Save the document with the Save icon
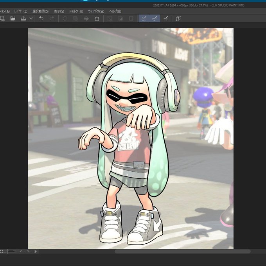This screenshot has height=266, width=266. [23, 18]
